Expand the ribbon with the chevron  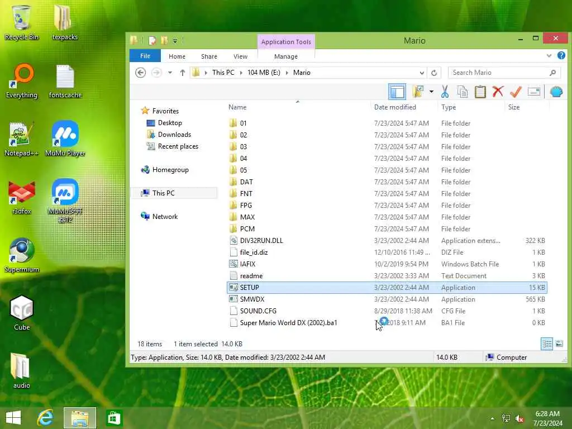click(549, 56)
